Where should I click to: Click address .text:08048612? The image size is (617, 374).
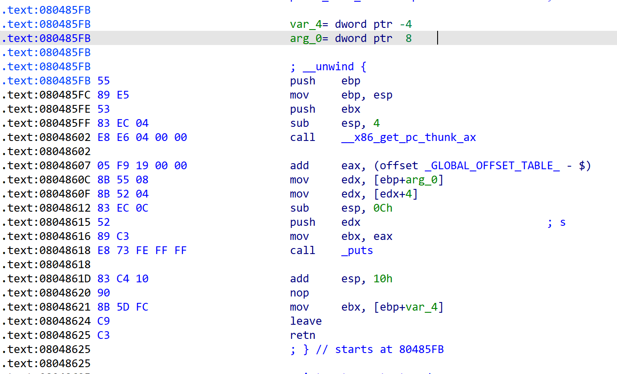pyautogui.click(x=46, y=208)
